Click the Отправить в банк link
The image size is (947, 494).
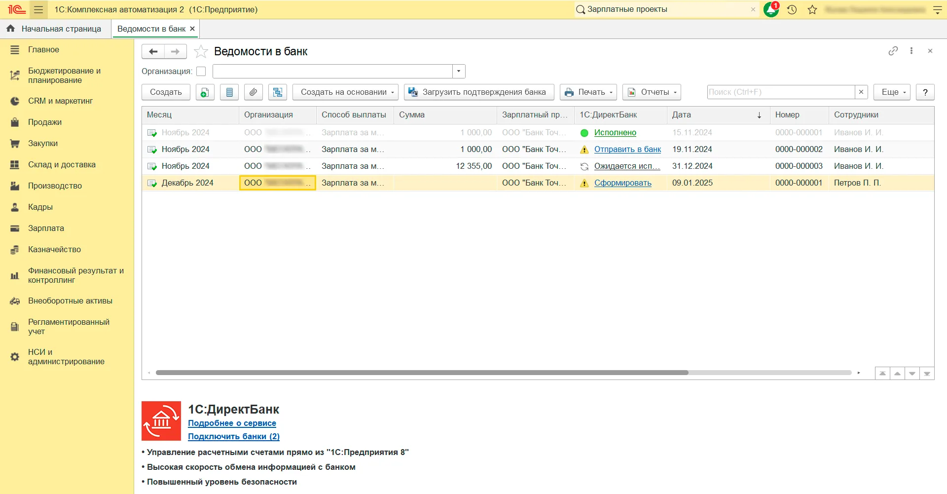pos(627,149)
